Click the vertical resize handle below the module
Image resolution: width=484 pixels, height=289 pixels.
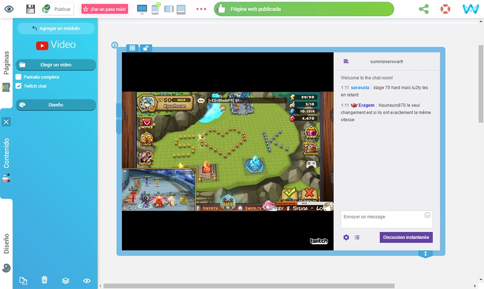click(x=425, y=254)
